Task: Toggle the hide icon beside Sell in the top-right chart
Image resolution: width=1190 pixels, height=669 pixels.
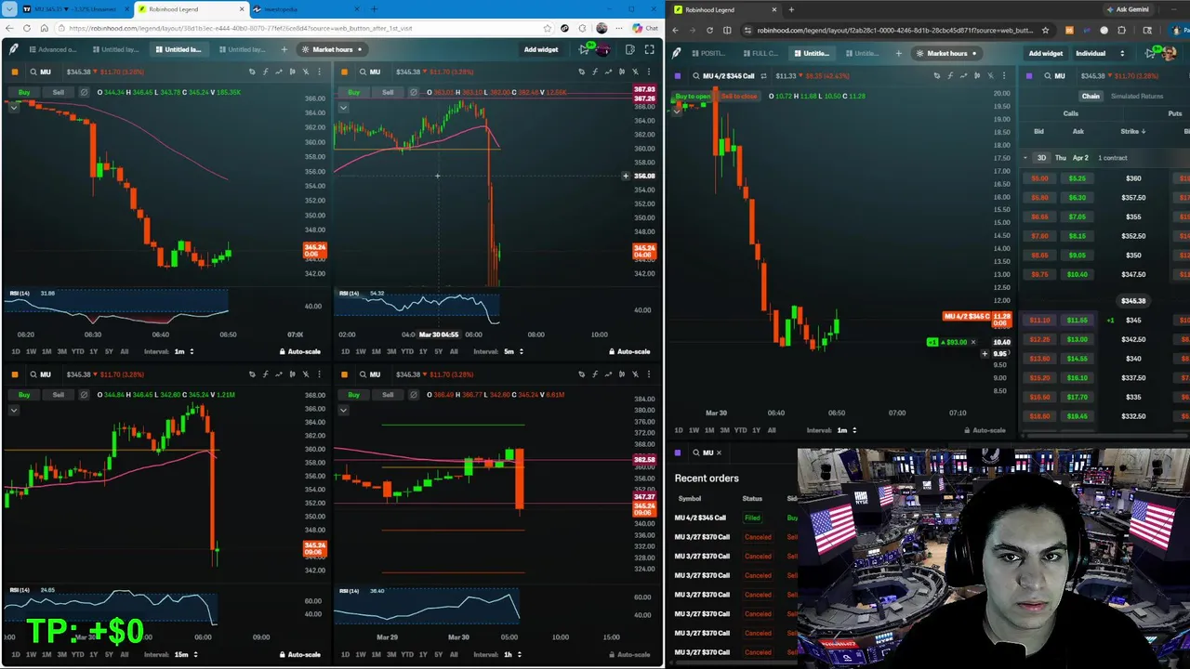Action: point(414,92)
